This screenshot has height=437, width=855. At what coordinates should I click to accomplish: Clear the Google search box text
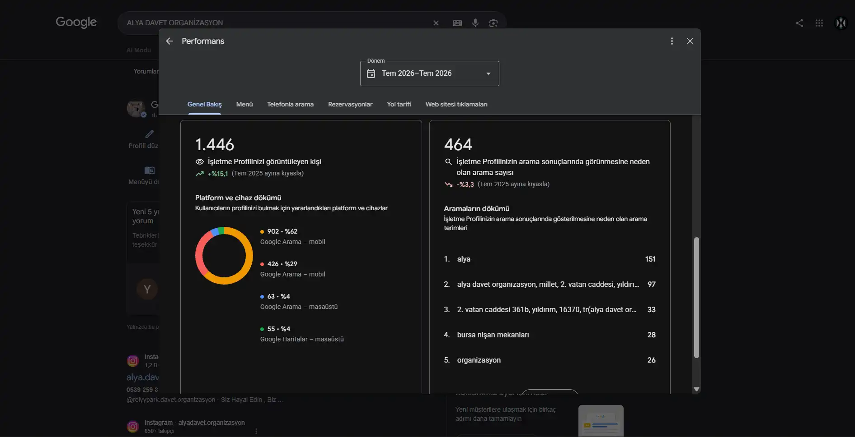436,23
